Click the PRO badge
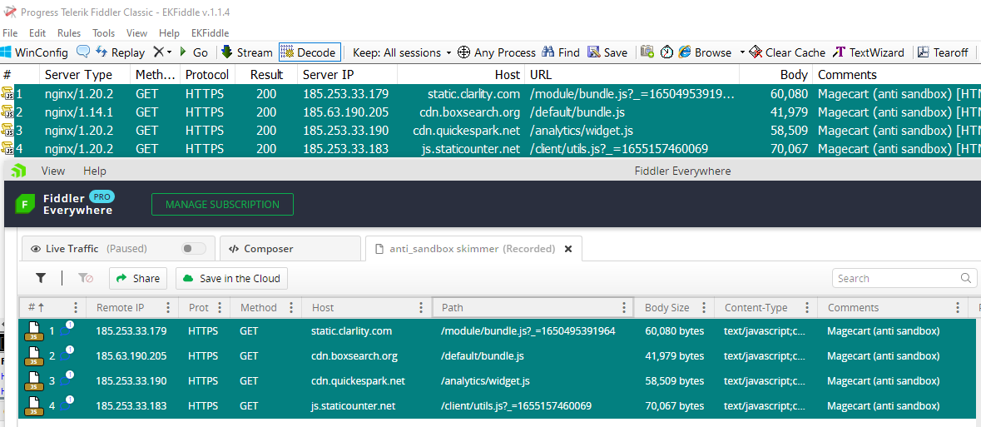This screenshot has width=981, height=427. [x=102, y=196]
